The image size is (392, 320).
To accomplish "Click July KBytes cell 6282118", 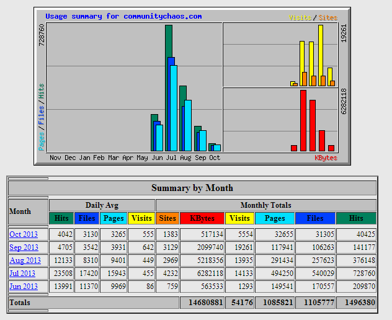I will tap(202, 273).
